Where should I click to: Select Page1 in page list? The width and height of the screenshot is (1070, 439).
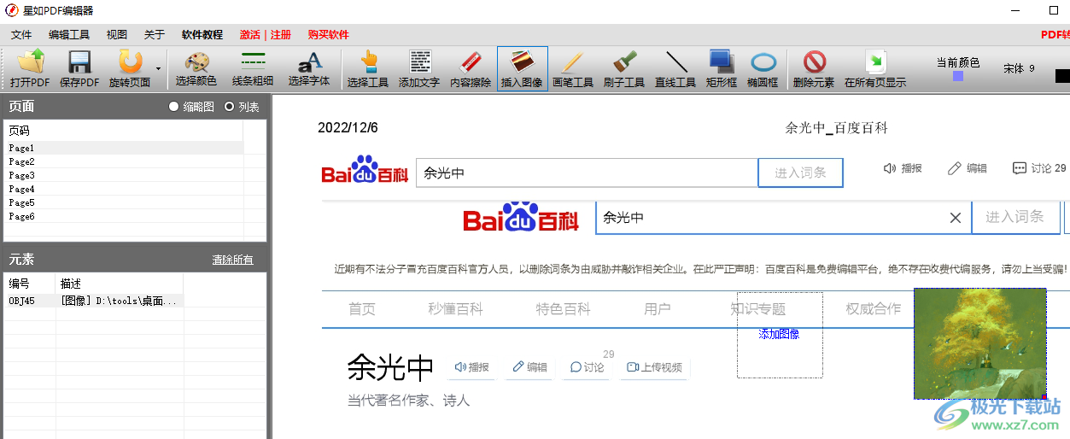(x=124, y=148)
